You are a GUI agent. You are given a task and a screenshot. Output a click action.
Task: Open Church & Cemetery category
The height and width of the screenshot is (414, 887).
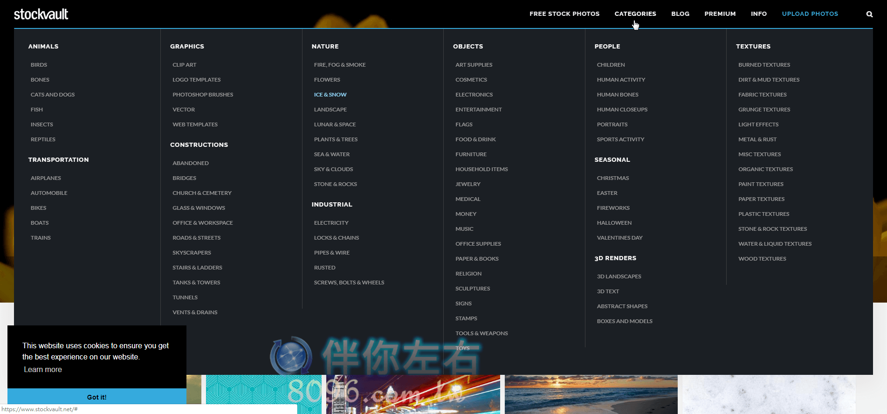(x=202, y=193)
